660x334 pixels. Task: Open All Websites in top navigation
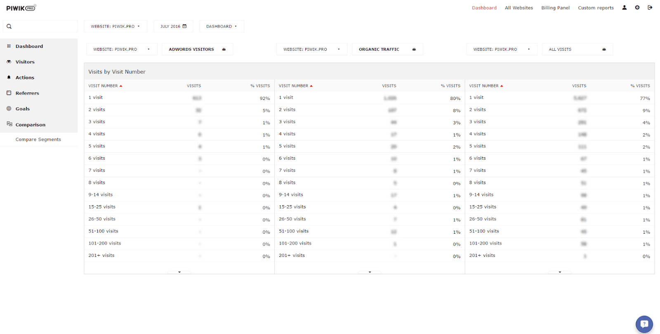[x=519, y=8]
